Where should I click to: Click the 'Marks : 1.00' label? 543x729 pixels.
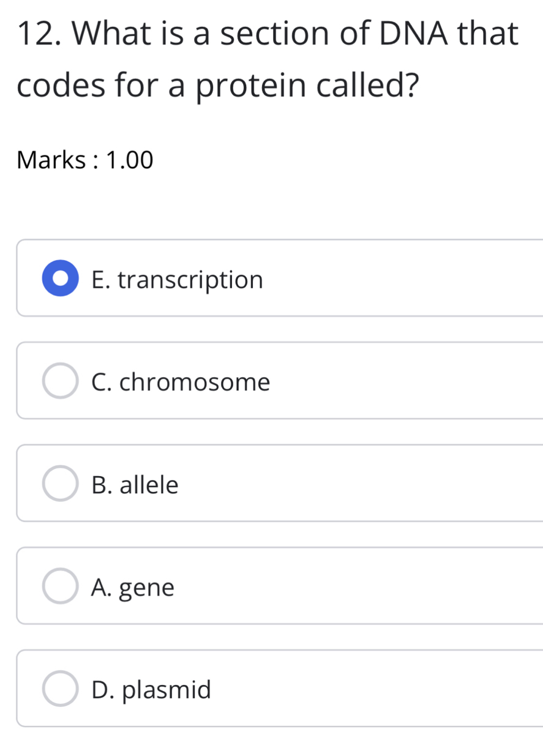tap(85, 160)
